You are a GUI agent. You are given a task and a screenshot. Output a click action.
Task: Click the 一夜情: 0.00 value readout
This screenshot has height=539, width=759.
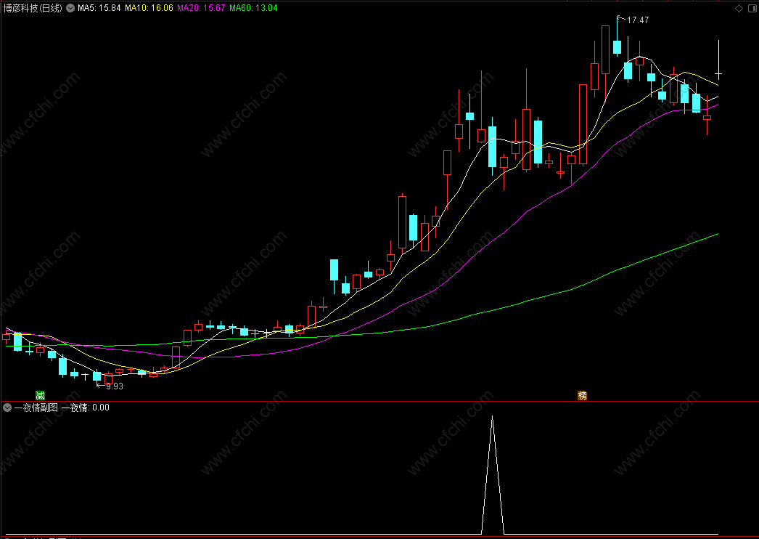point(85,408)
